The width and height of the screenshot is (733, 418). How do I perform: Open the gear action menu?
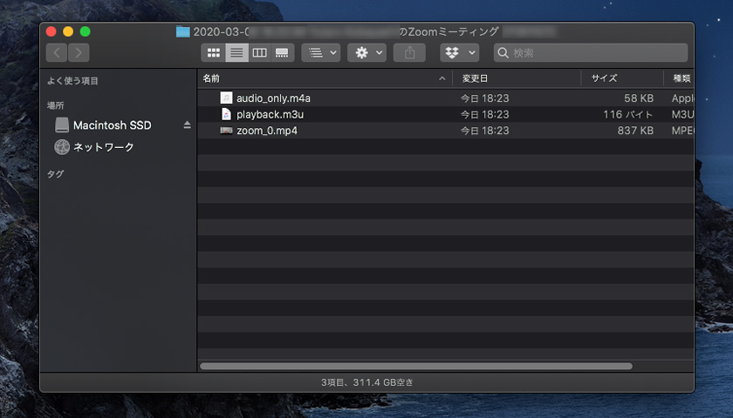(366, 53)
